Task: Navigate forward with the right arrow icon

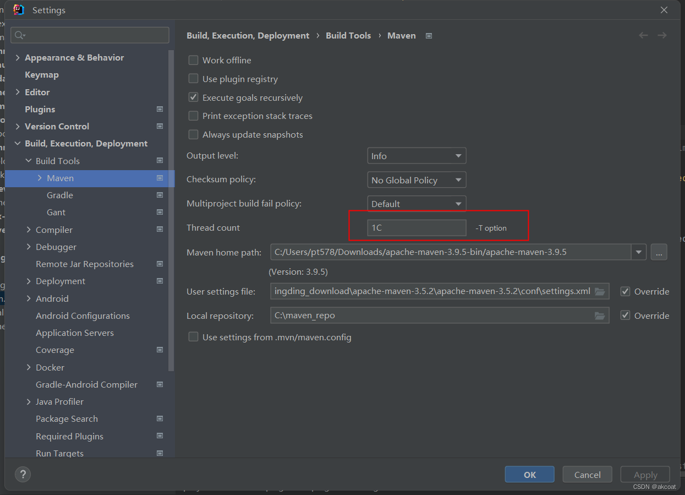Action: click(662, 35)
